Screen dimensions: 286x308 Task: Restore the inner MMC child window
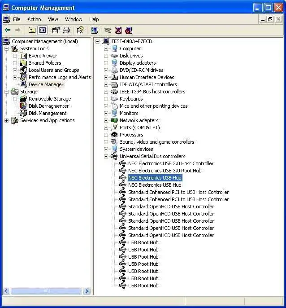point(270,19)
